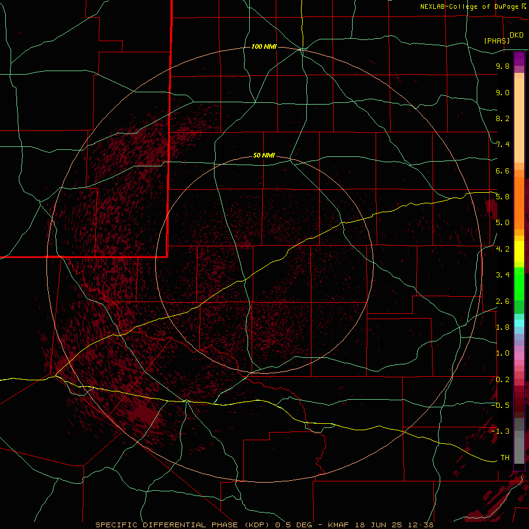
Task: Click the TH threshold label
Action: (x=505, y=458)
